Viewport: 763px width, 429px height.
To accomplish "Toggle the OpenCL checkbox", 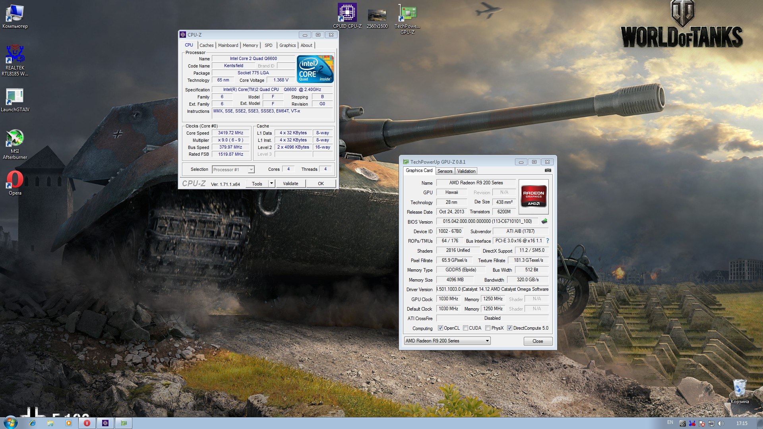I will (x=440, y=328).
